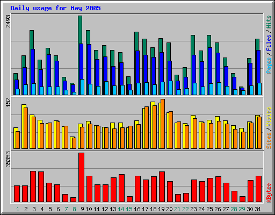Select the orange Sites bar for day 8
Viewport: 275px width, 215px height.
74,143
